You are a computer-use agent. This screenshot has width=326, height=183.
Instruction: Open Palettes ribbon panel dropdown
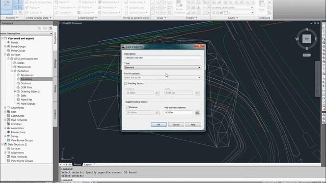[12, 18]
